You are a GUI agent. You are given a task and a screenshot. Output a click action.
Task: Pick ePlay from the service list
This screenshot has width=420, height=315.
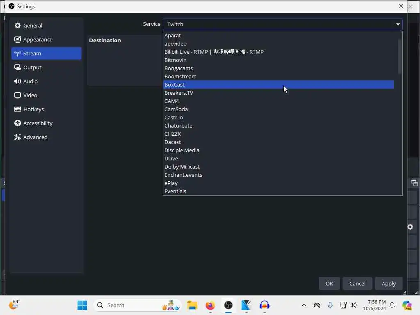(x=278, y=183)
